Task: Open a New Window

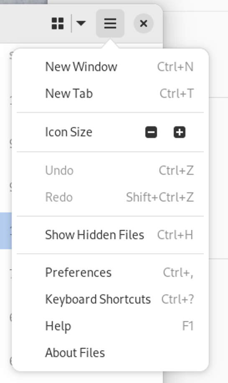Action: [x=110, y=66]
